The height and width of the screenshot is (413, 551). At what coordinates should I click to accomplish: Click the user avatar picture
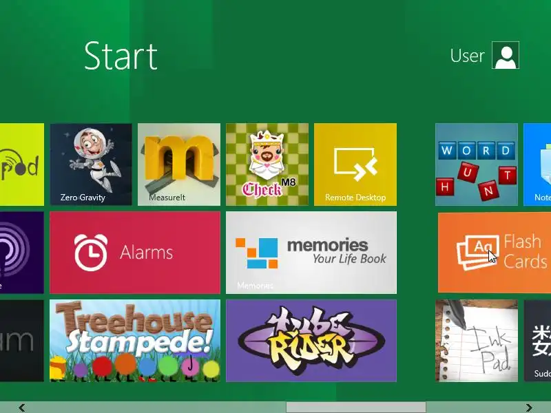pos(506,55)
